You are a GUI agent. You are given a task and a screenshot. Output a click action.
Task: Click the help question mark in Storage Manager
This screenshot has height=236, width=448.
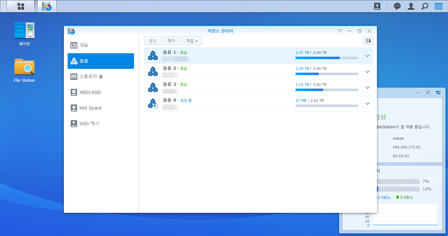coord(339,31)
